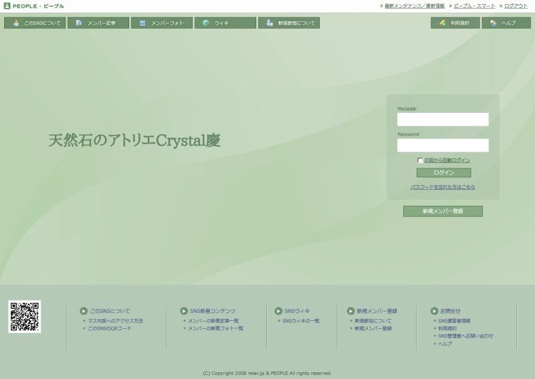The height and width of the screenshot is (379, 535).
Task: Select SNS管理者へお問い合わせ in the footer
Action: point(465,336)
